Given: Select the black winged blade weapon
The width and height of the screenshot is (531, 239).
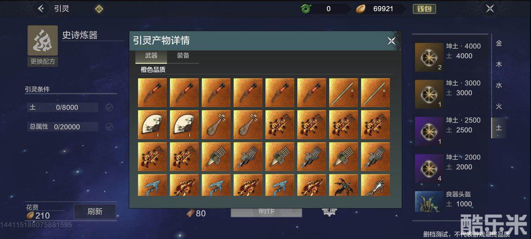Looking at the screenshot, I should pyautogui.click(x=344, y=185).
